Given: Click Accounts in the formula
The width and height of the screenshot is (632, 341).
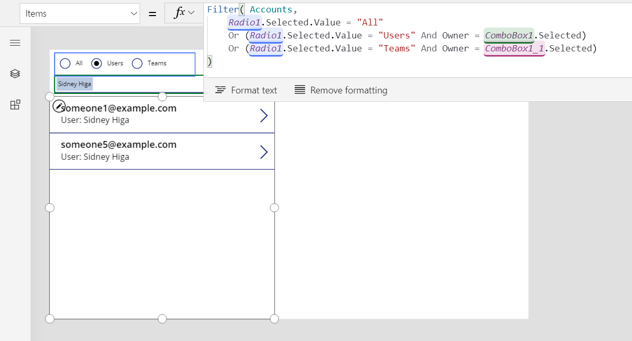Looking at the screenshot, I should (271, 9).
